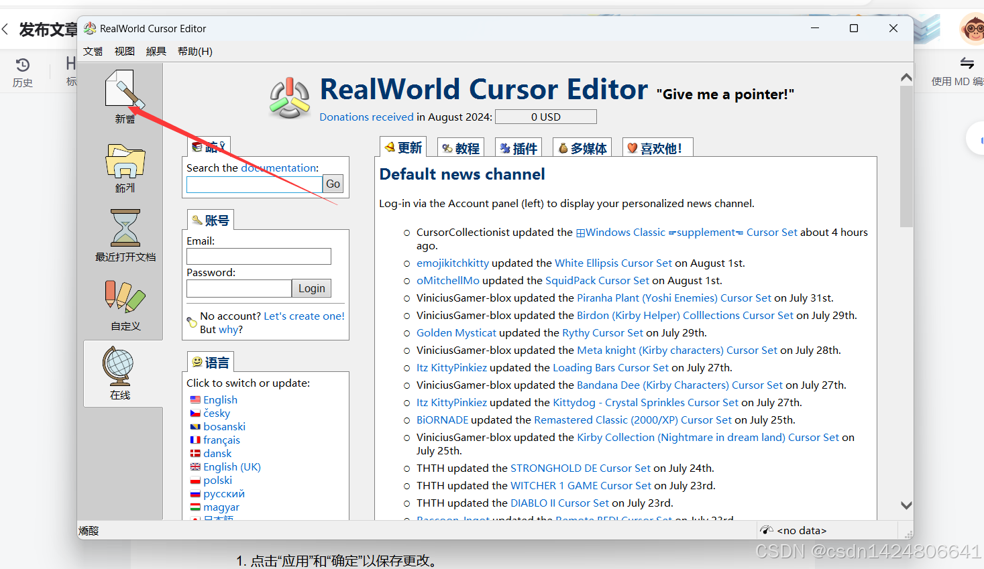Click the user avatar in background window
This screenshot has height=569, width=984.
[x=973, y=29]
